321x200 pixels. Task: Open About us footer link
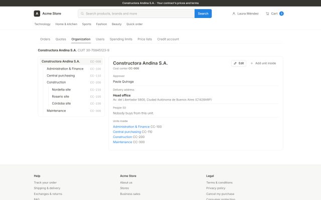[x=126, y=182]
